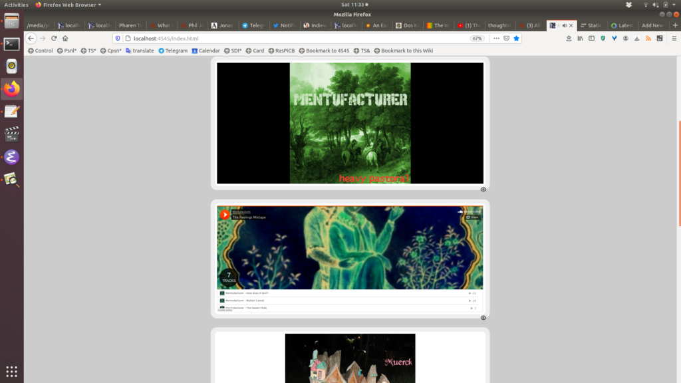The height and width of the screenshot is (383, 681).
Task: Switch to the Indieweb tab
Action: coord(315,26)
